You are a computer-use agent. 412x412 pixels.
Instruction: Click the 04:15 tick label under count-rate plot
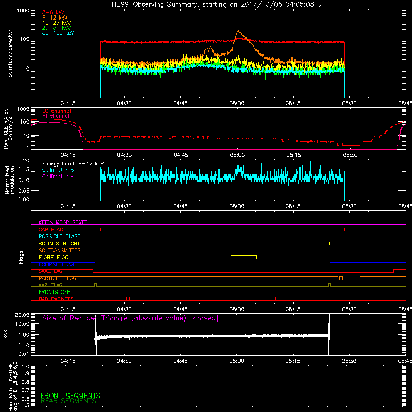coord(68,104)
